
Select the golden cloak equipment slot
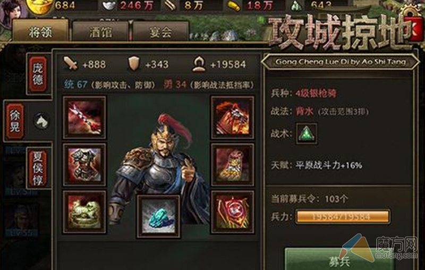coord(233,165)
